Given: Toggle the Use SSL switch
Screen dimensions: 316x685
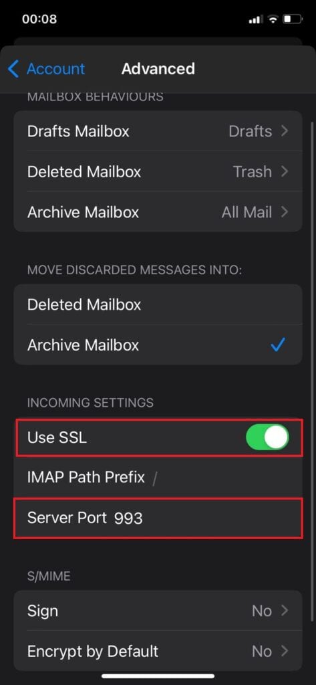Looking at the screenshot, I should (267, 437).
